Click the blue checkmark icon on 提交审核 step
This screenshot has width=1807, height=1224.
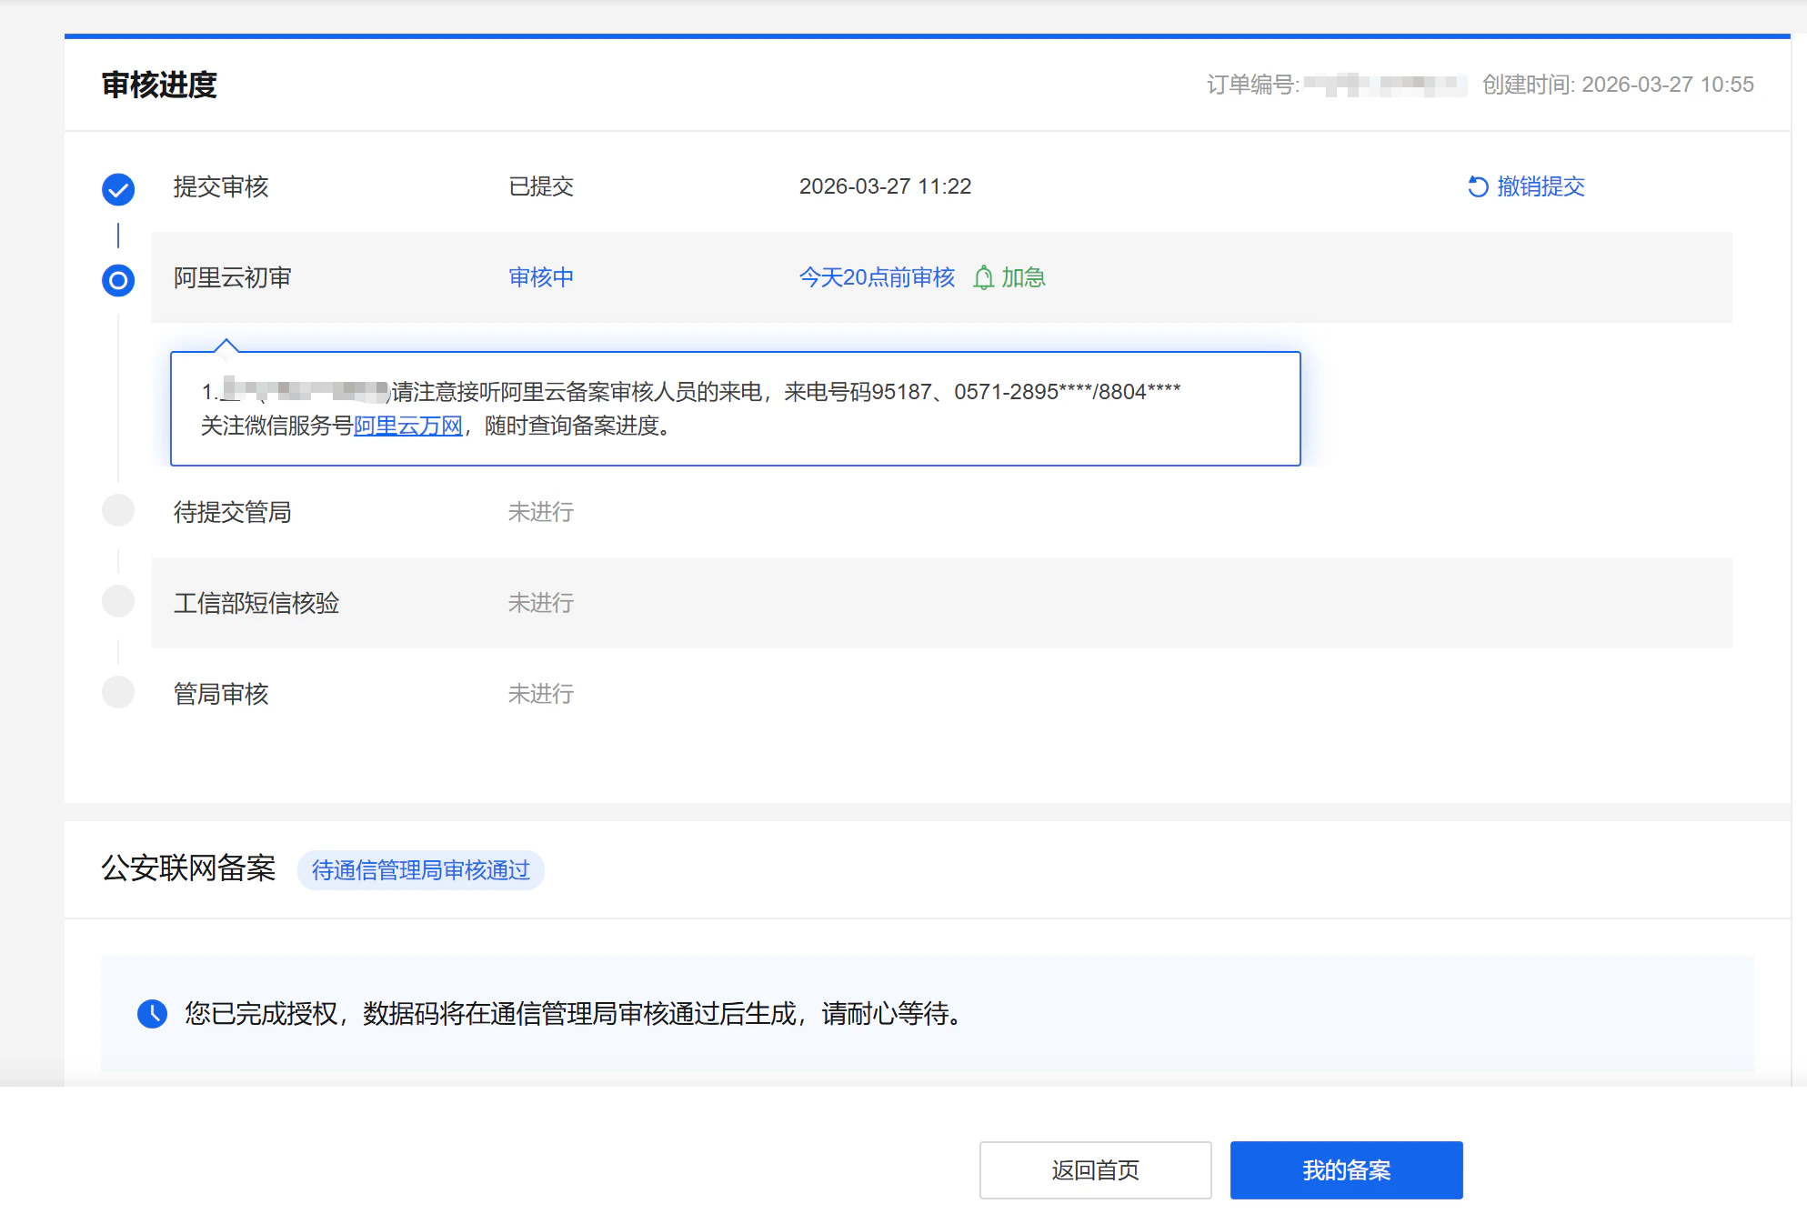117,188
